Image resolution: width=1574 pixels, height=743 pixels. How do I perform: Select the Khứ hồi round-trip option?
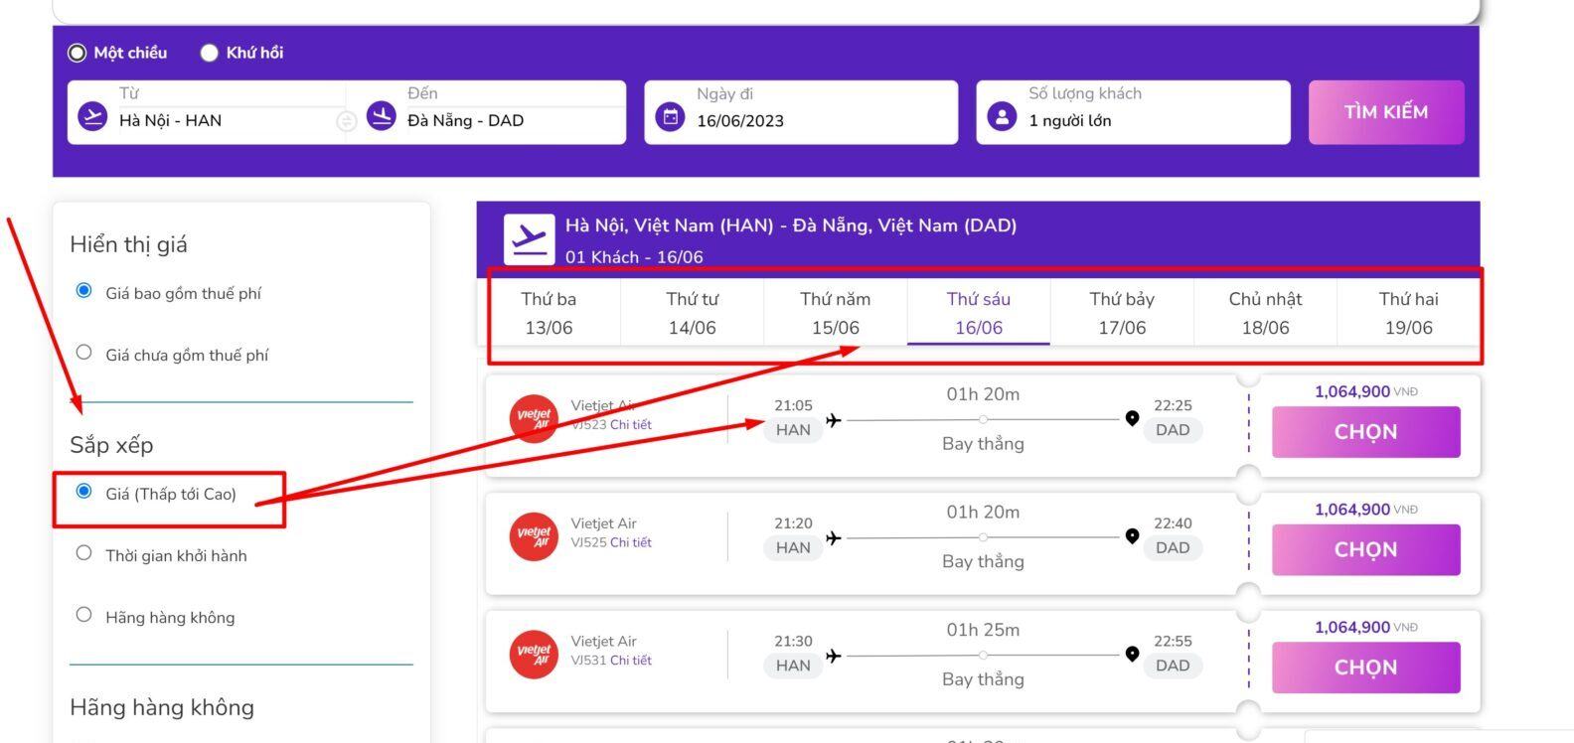pyautogui.click(x=210, y=53)
